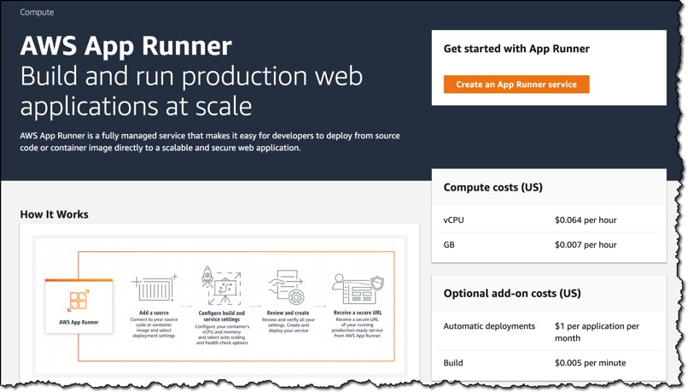This screenshot has height=392, width=688.
Task: Create an App Runner service
Action: coord(516,85)
